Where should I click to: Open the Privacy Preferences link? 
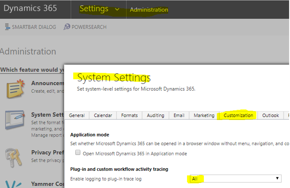[48, 153]
